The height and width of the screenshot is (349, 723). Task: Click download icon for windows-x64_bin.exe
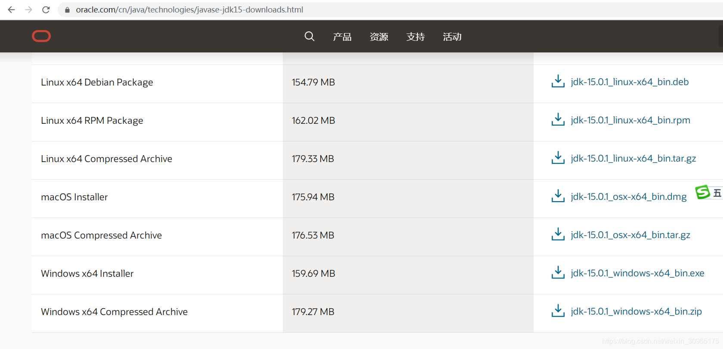558,272
